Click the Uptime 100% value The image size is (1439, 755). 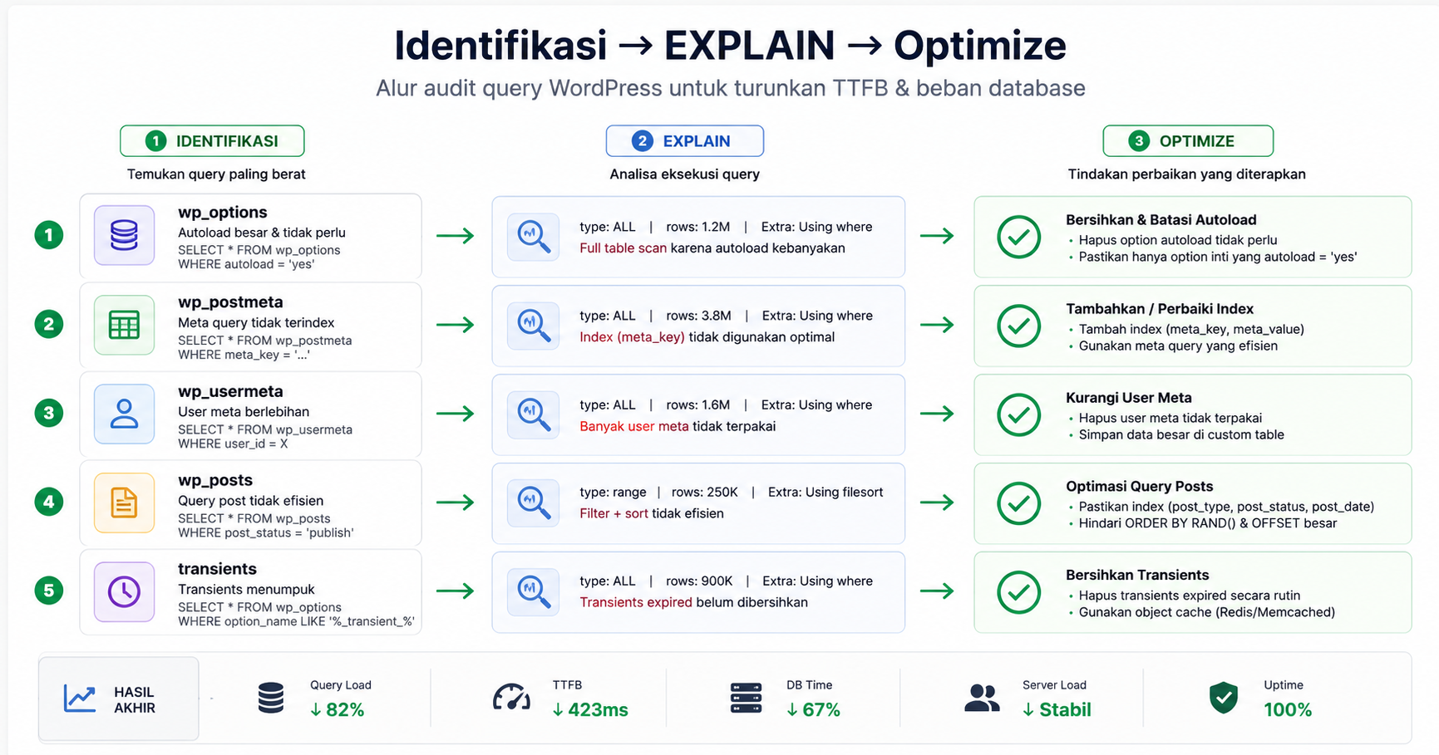[1288, 709]
